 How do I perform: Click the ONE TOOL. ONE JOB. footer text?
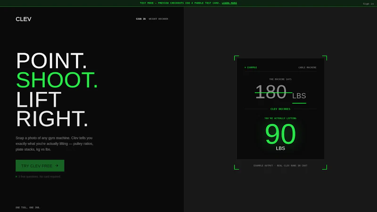click(28, 207)
